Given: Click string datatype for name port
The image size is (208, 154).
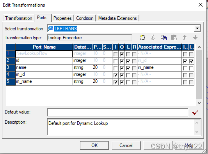Looking at the screenshot, I should point(82,68).
